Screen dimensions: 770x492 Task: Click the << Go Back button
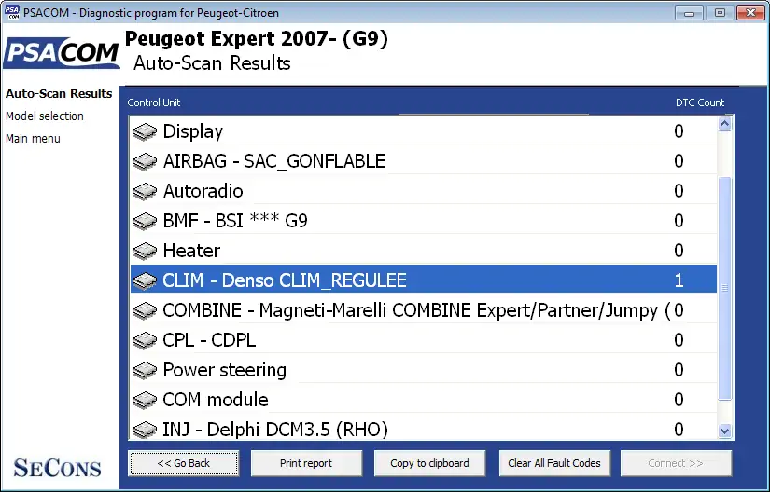pos(184,463)
